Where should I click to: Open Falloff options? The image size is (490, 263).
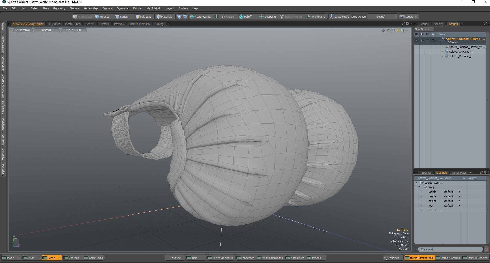(246, 17)
